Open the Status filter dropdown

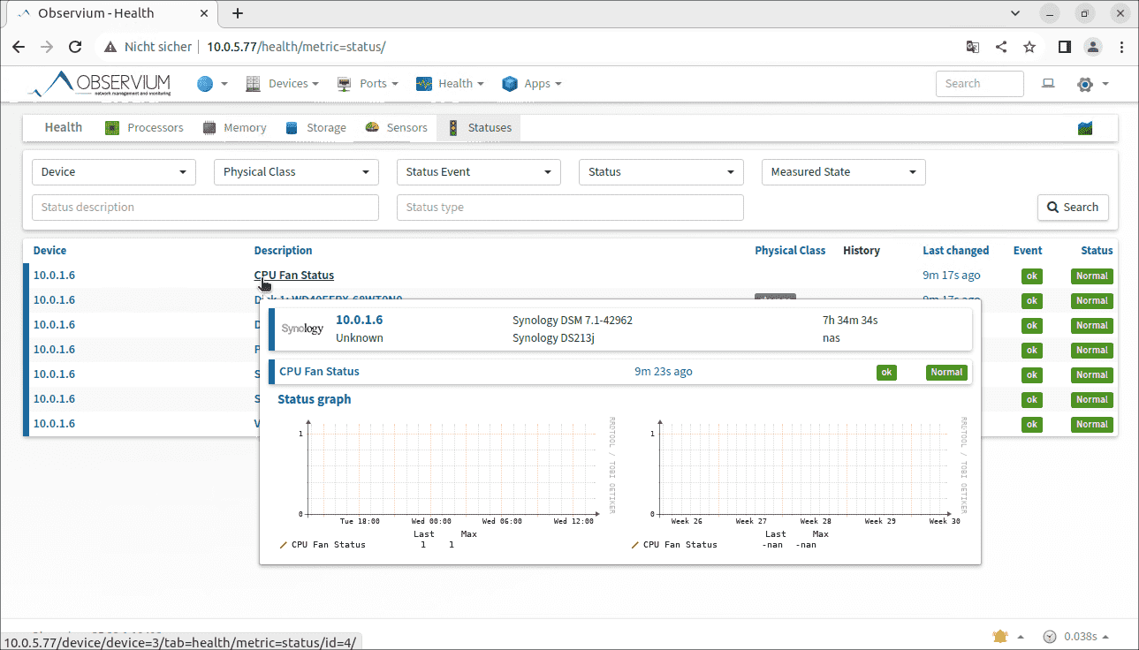[661, 172]
